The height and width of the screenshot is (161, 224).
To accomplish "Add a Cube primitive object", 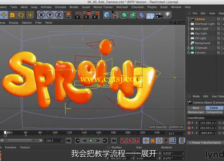I will pyautogui.click(x=107, y=15).
